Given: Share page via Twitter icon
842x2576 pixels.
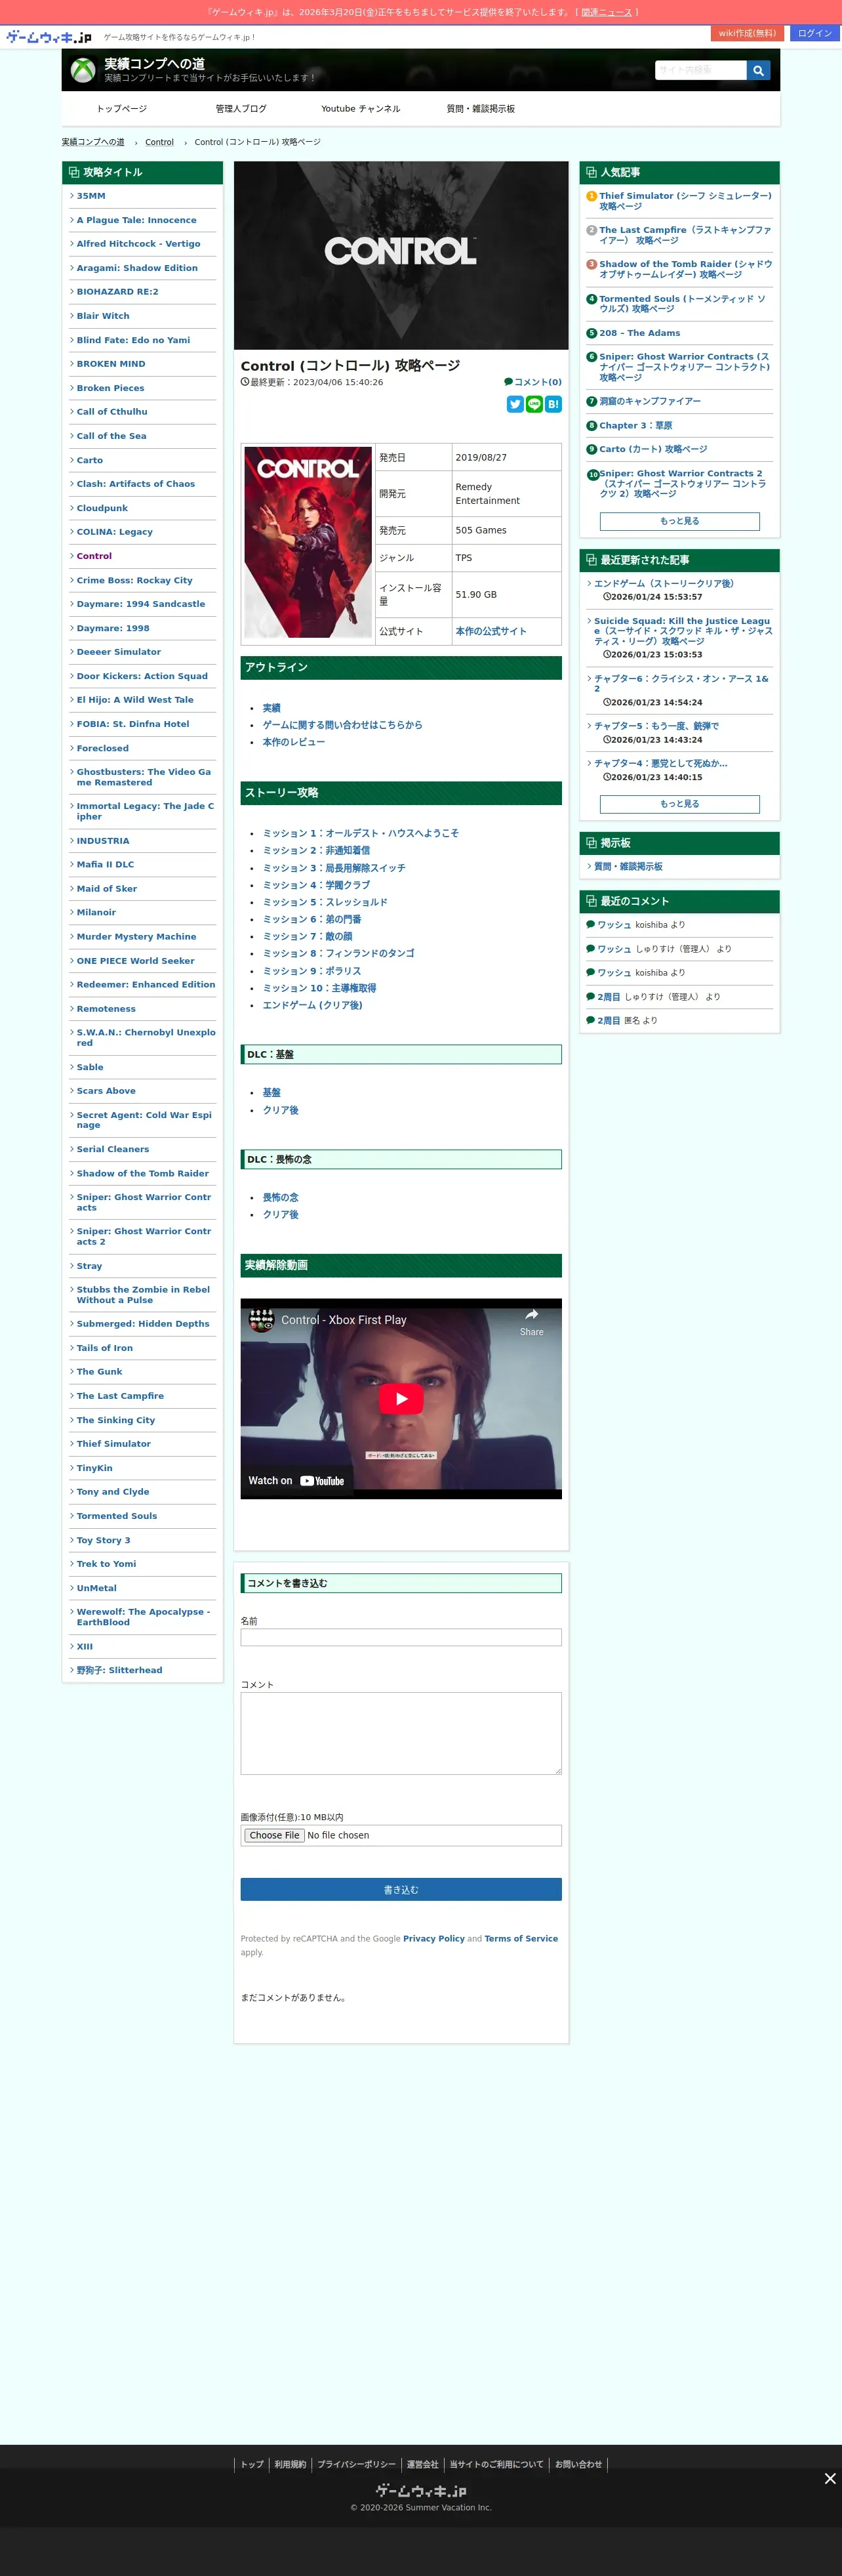Looking at the screenshot, I should [515, 404].
